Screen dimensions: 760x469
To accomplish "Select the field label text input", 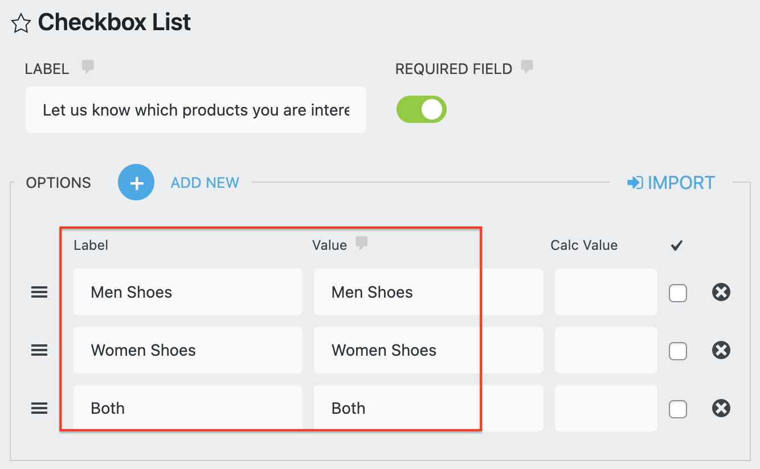I will tap(196, 109).
